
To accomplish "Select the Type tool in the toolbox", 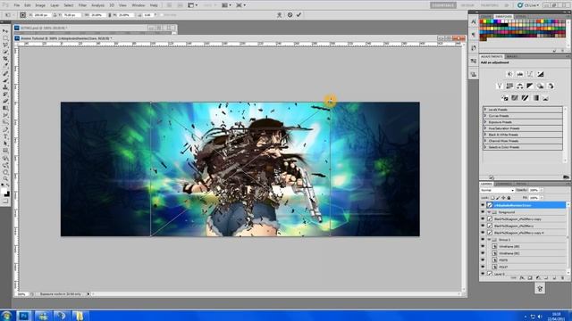I will (x=5, y=136).
